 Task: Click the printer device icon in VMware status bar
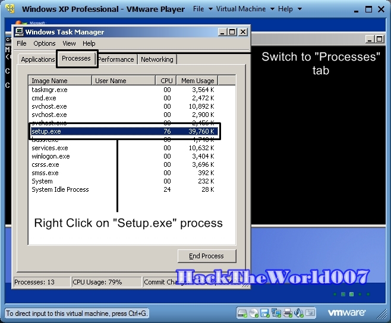click(288, 313)
